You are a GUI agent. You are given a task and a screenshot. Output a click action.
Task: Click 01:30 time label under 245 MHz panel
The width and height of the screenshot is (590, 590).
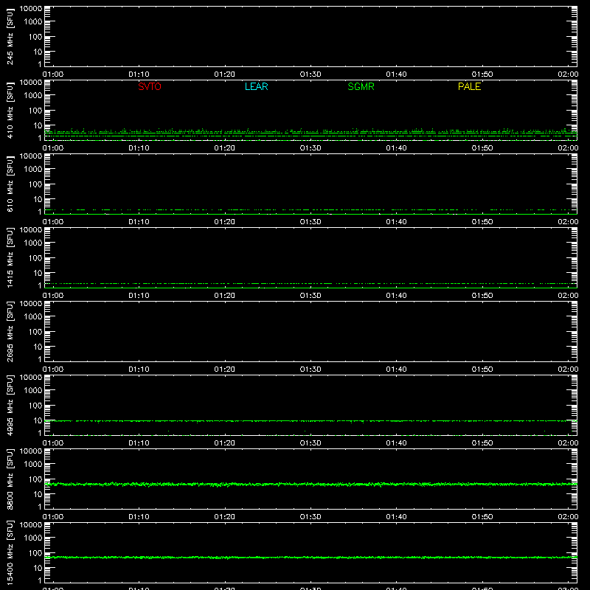pyautogui.click(x=310, y=74)
